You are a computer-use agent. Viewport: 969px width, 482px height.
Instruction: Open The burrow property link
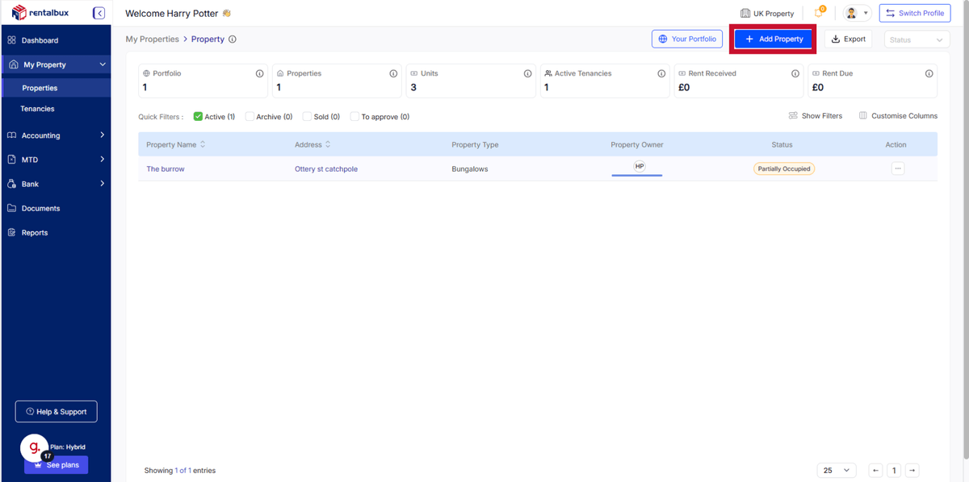coord(166,169)
